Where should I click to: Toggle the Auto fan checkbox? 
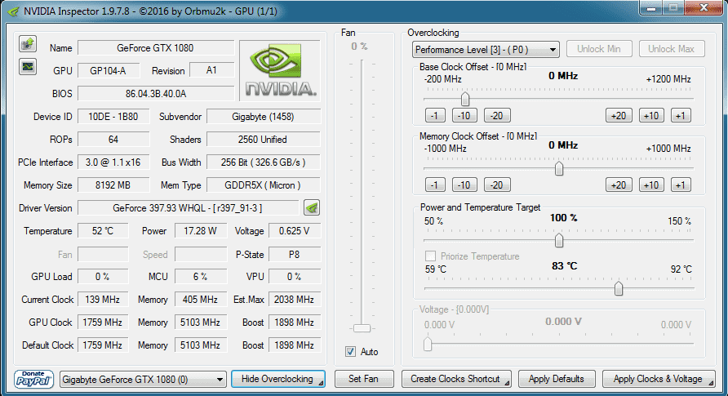coord(351,351)
